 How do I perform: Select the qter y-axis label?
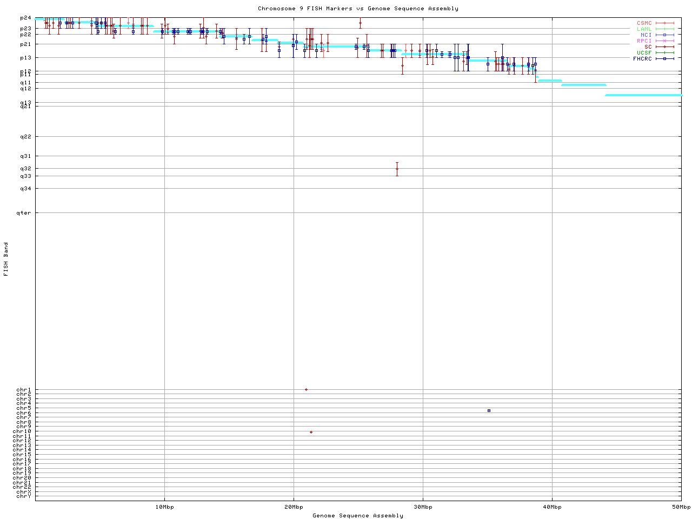[x=24, y=213]
